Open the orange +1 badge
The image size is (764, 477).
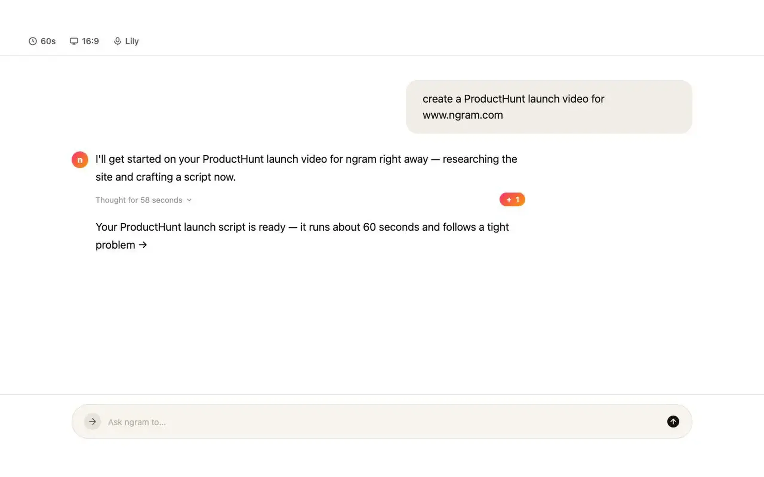coord(512,199)
